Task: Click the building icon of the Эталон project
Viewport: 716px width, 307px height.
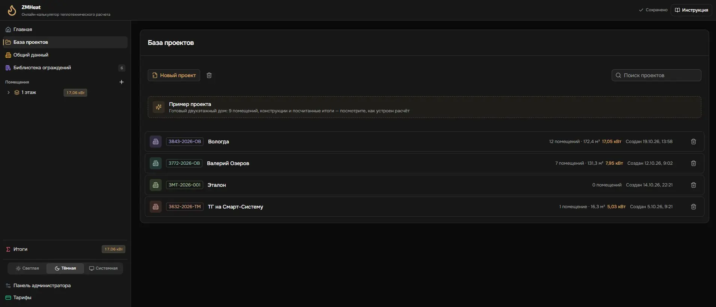Action: tap(156, 185)
